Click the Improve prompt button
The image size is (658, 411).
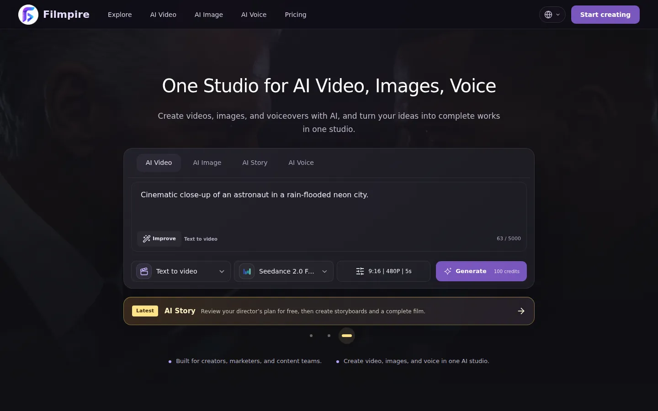coord(159,239)
